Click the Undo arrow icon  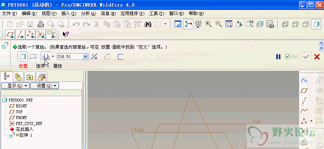point(76,24)
